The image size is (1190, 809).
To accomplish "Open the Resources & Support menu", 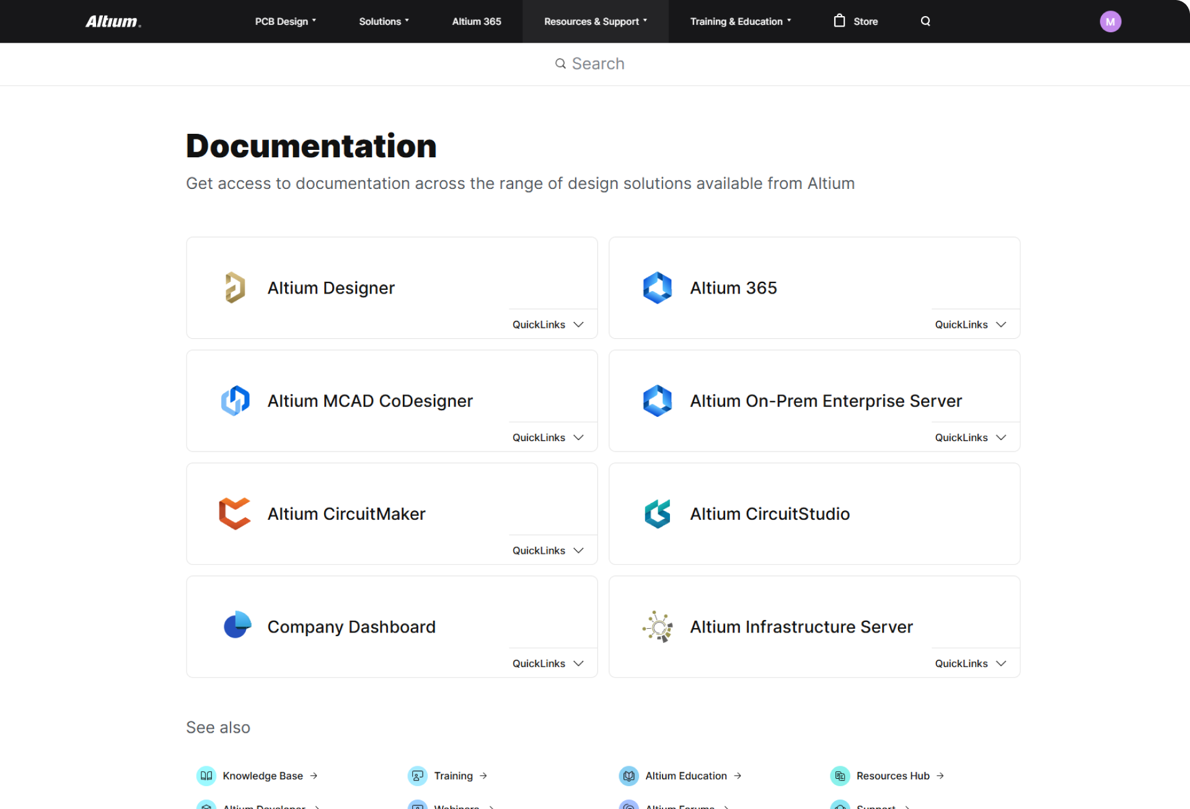I will click(x=595, y=22).
